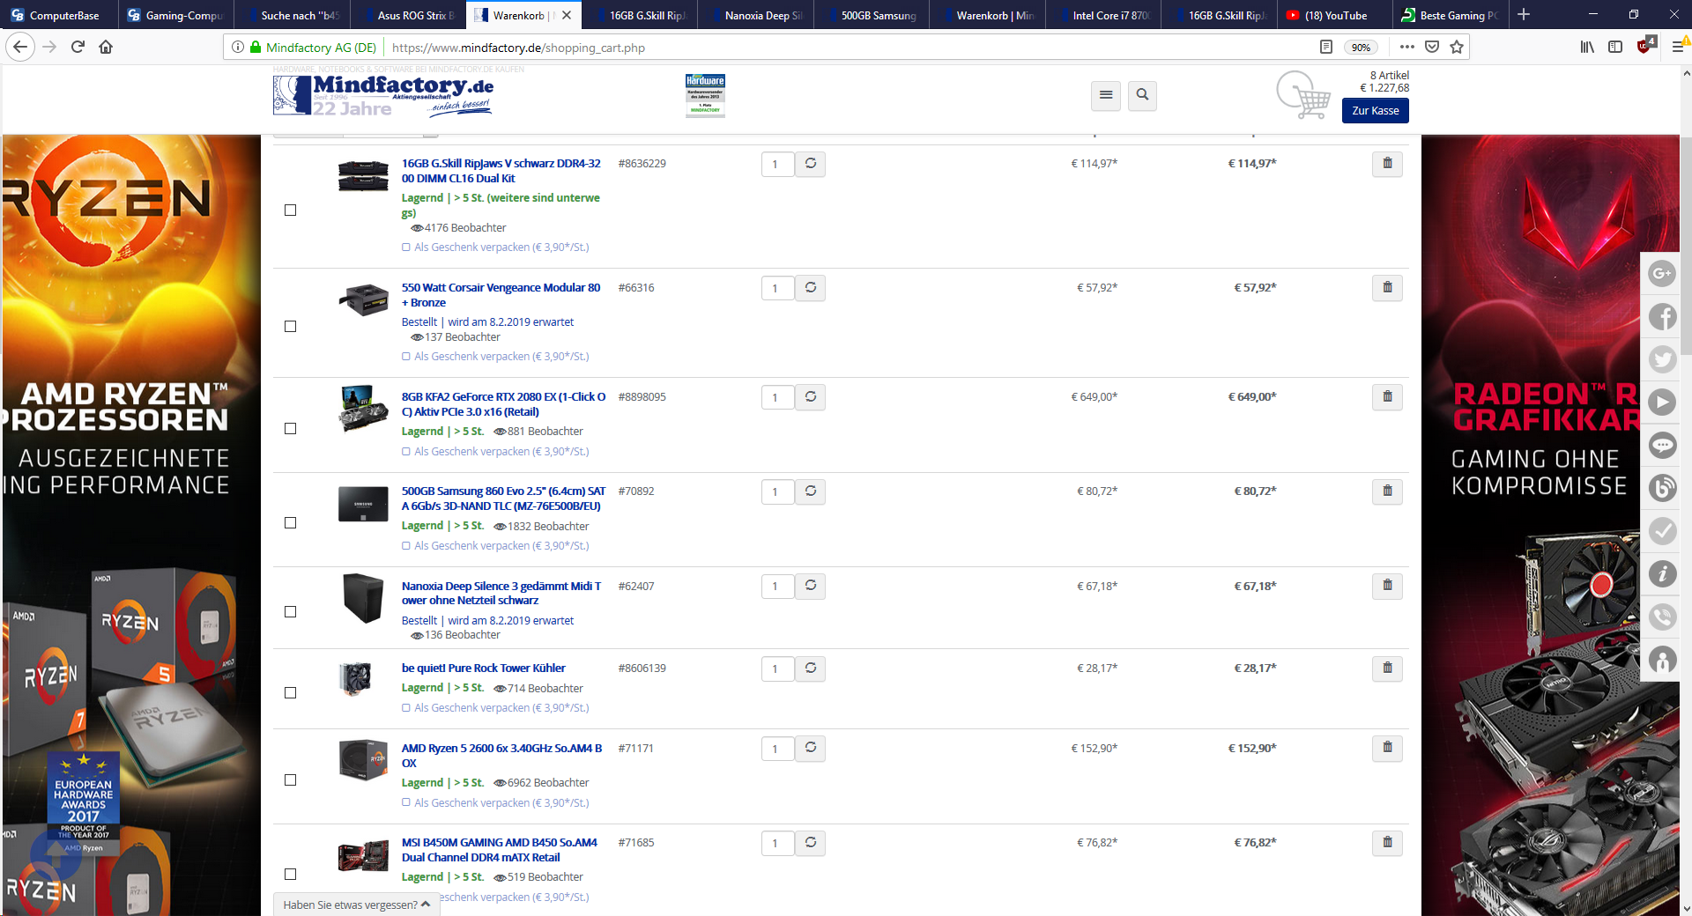Delete the Samsung 860 Evo SSD item

(x=1387, y=491)
